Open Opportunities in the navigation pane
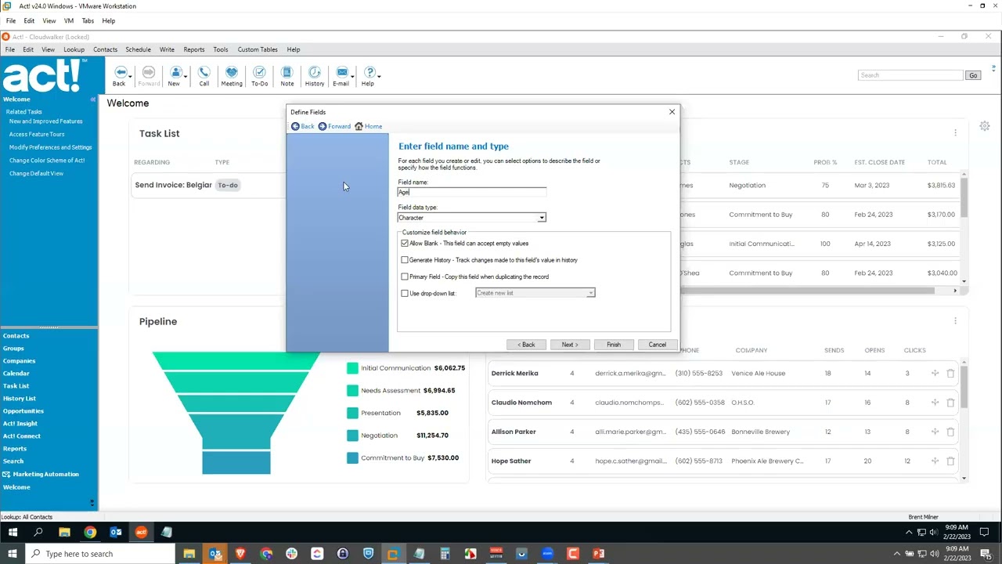Viewport: 1002px width, 564px height. (x=23, y=411)
